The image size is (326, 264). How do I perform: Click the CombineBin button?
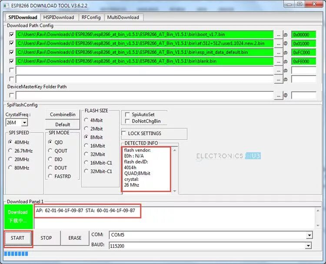point(63,115)
